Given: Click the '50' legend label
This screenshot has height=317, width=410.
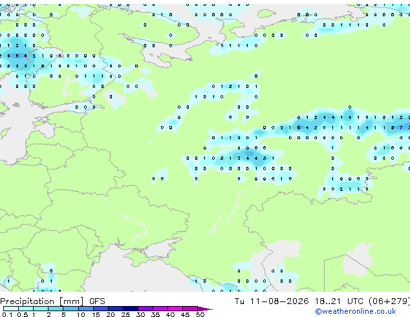Looking at the screenshot, I should [x=200, y=314].
